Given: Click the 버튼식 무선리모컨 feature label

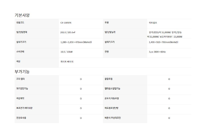Looking at the screenshot, I should [112, 118].
